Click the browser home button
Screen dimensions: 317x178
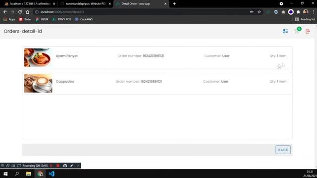click(28, 12)
